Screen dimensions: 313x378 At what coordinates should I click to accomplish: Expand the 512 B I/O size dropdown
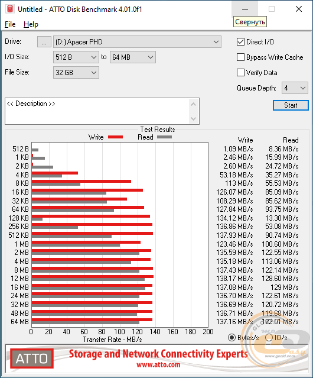[x=76, y=57]
